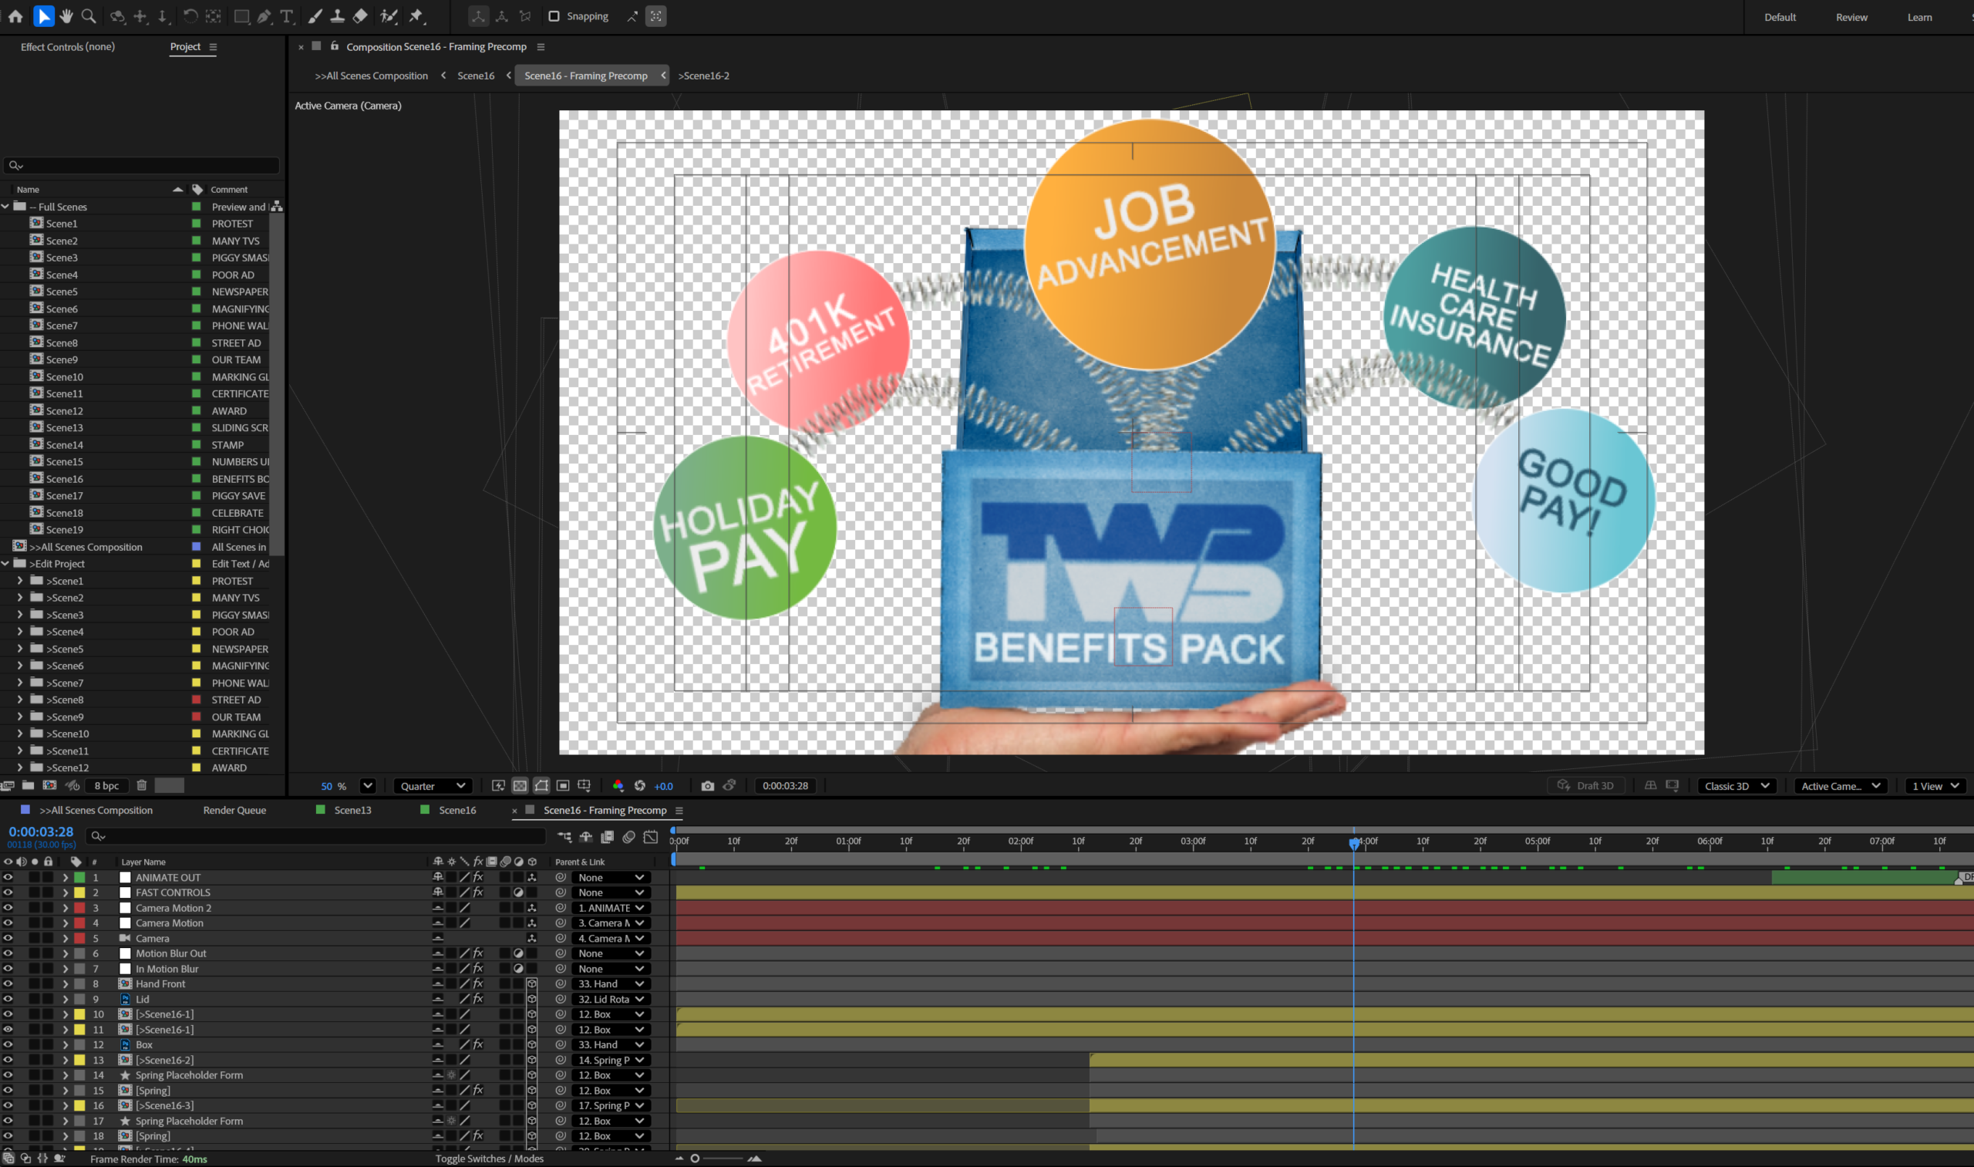Open the Quarter resolution dropdown

click(x=432, y=785)
